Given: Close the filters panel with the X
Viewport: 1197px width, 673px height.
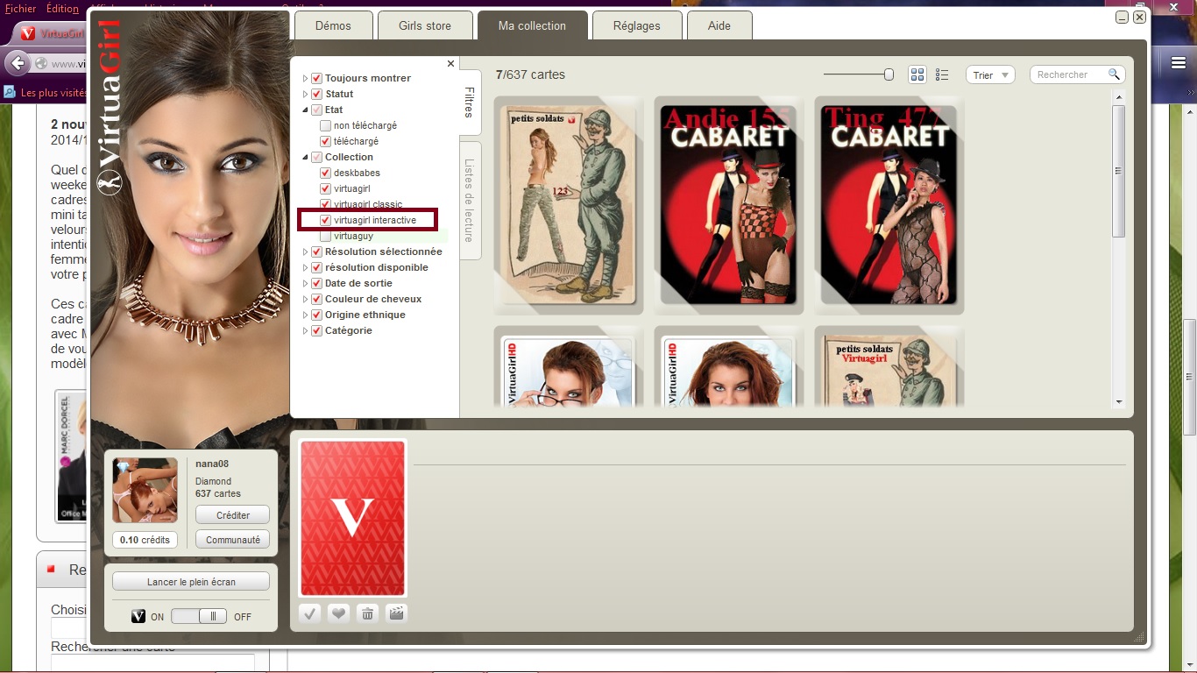Looking at the screenshot, I should tap(450, 63).
